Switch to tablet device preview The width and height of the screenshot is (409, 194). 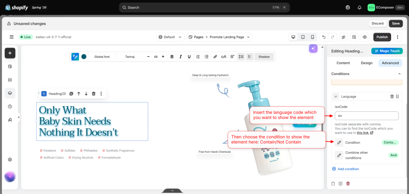[x=303, y=37]
